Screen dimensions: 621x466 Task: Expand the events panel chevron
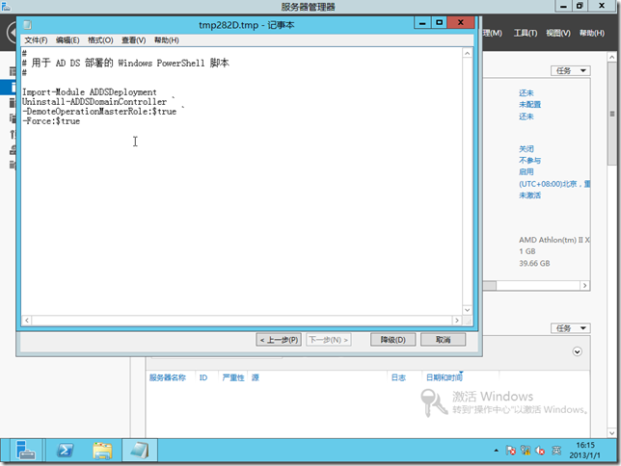click(577, 351)
